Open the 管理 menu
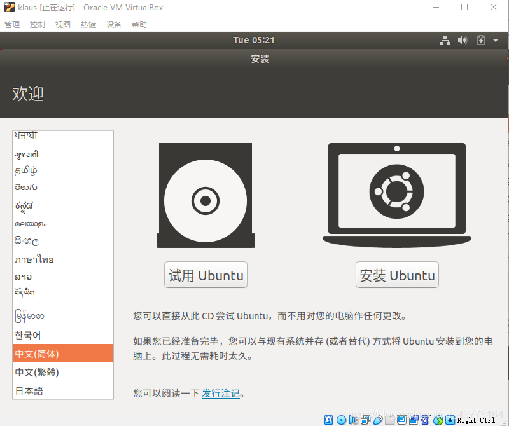Image resolution: width=509 pixels, height=426 pixels. coord(12,24)
